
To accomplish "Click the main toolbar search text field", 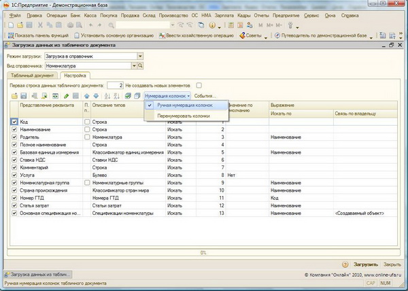I will click(x=143, y=25).
